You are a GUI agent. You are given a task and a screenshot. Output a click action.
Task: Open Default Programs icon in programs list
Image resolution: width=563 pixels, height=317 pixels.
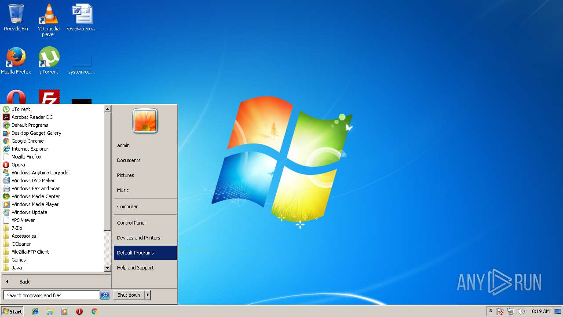pyautogui.click(x=6, y=125)
